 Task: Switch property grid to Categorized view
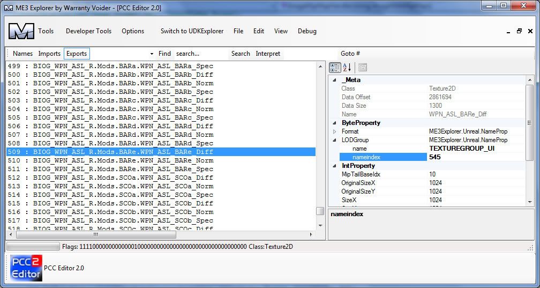pos(335,67)
